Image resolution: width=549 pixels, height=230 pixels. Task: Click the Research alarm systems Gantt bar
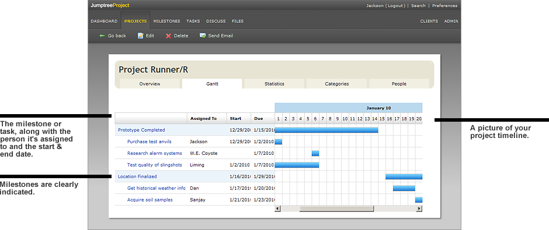(315, 153)
